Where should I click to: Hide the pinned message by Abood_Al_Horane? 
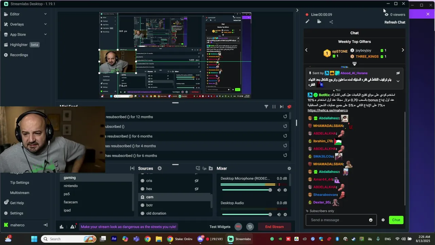(x=398, y=73)
